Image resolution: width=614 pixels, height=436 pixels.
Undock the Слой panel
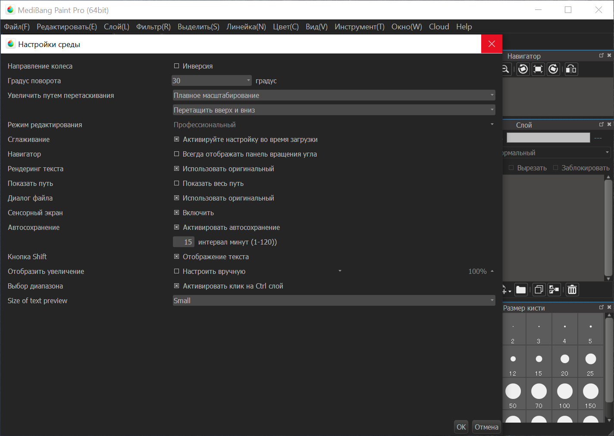coord(601,124)
